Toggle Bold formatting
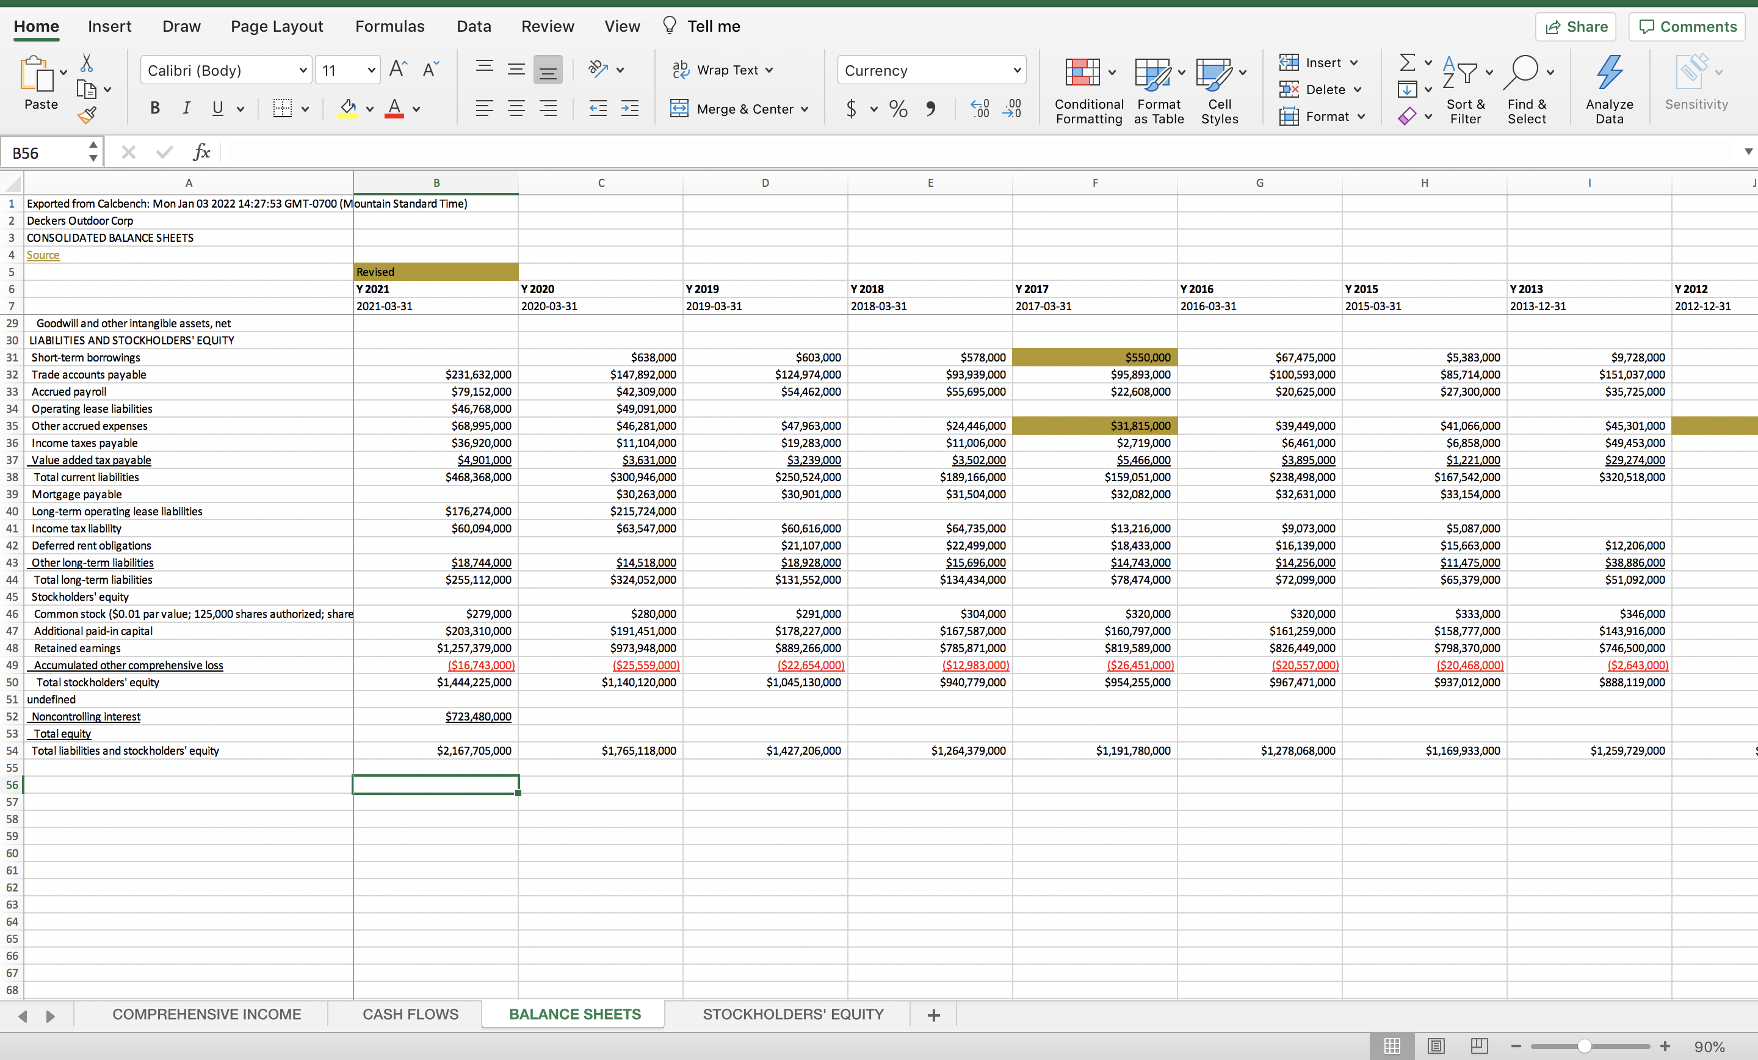Image resolution: width=1758 pixels, height=1060 pixels. 155,109
